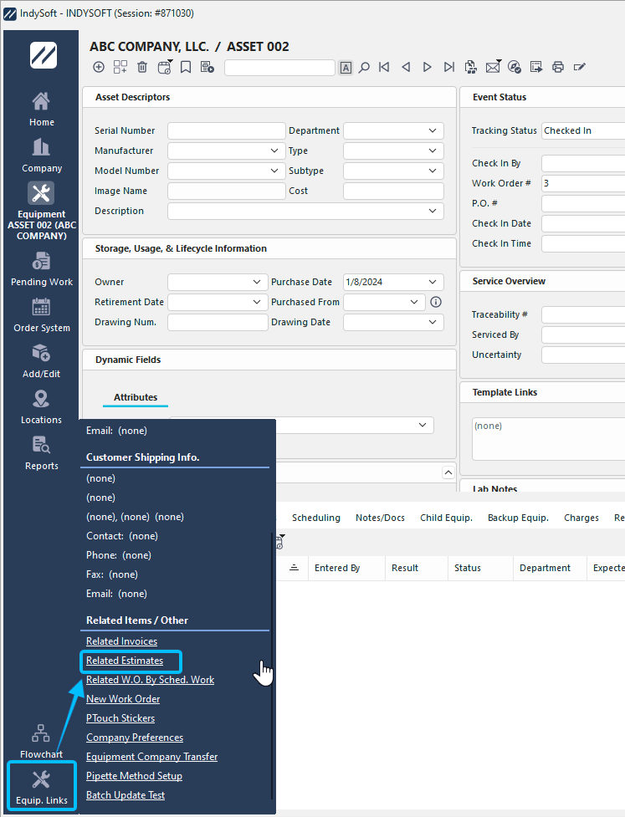Switch to the Attributes tab
The image size is (625, 817).
[x=136, y=397]
